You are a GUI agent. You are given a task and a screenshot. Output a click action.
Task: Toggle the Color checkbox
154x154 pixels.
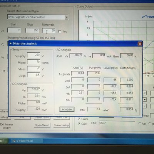(x=79, y=119)
